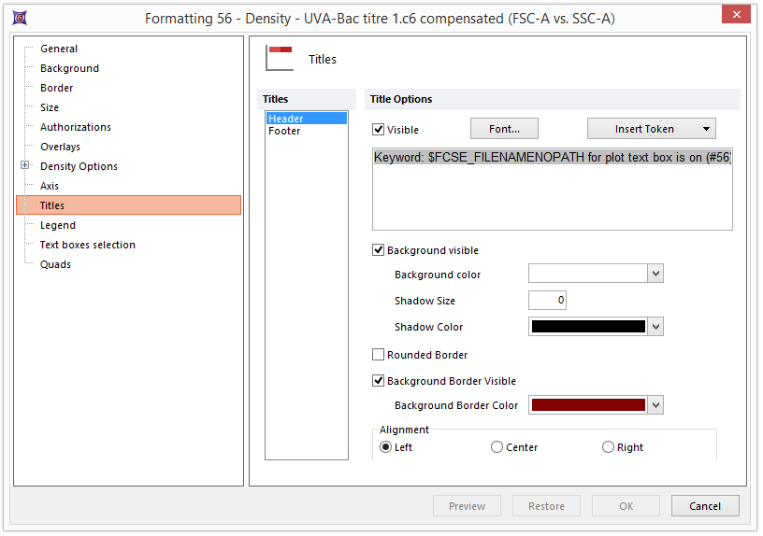Screen dimensions: 763x536
Task: Click the dark red Background Border Color swatch
Action: click(x=588, y=405)
